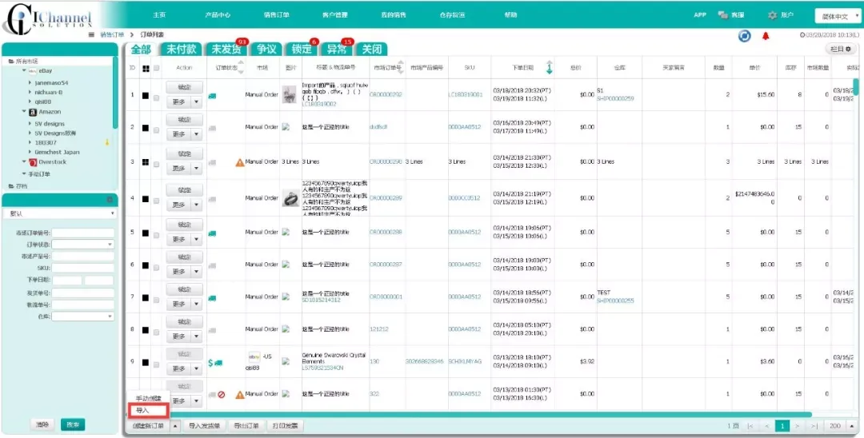Open the 账户 gear icon

(773, 15)
